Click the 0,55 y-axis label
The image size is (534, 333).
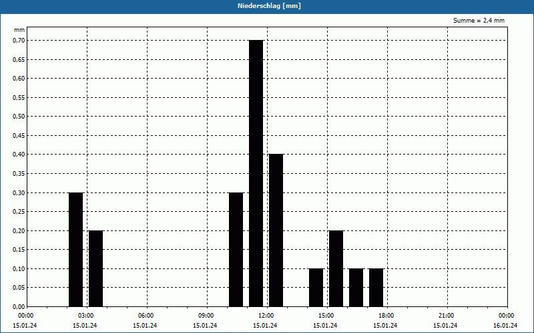tap(19, 97)
